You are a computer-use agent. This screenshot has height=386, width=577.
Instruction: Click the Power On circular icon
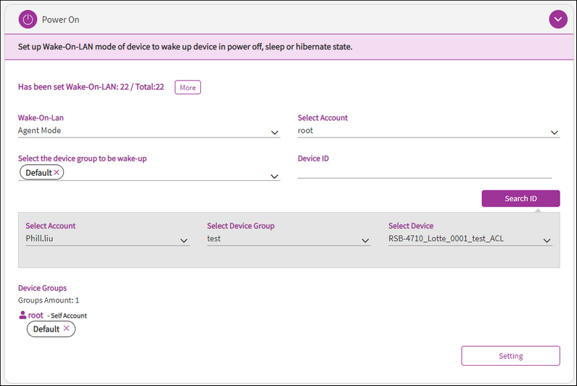(x=28, y=20)
